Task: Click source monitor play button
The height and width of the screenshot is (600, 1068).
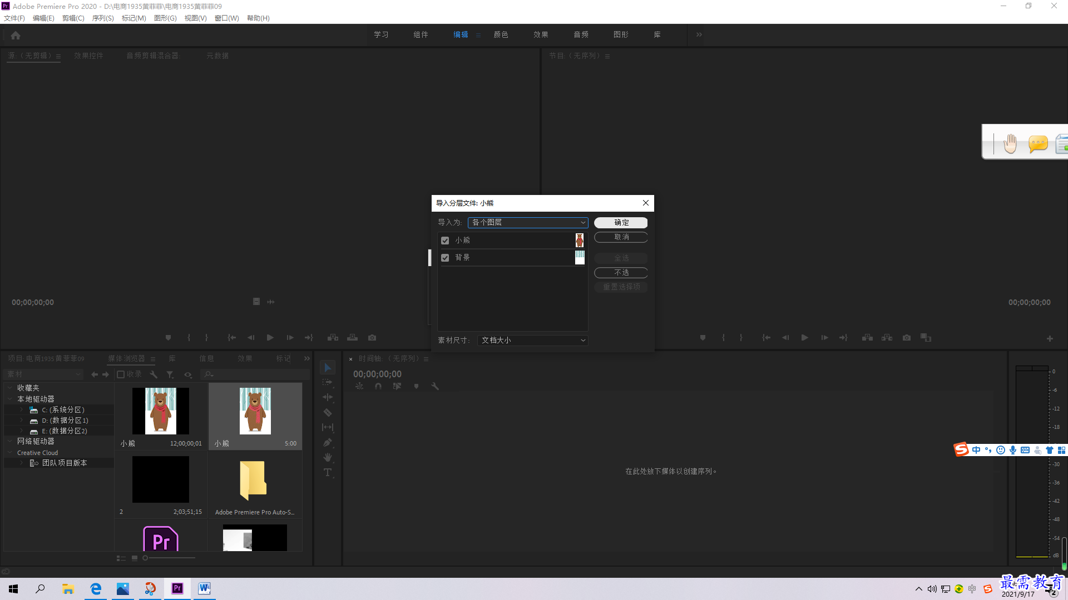Action: pos(270,337)
